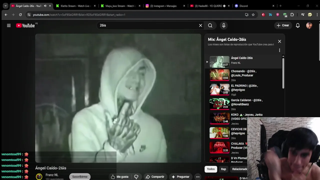
Task: Click the Preguntar button
Action: [180, 177]
